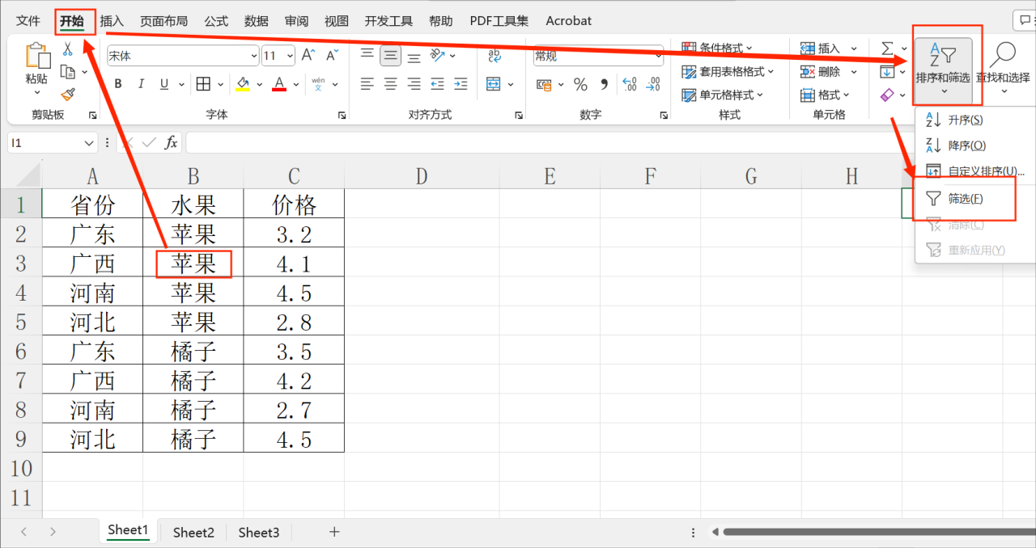
Task: Switch to the 数据 Data tab
Action: coord(257,20)
